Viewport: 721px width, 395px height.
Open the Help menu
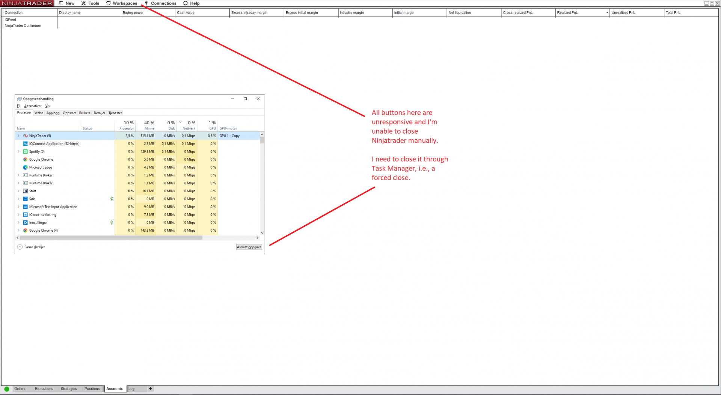pyautogui.click(x=192, y=3)
